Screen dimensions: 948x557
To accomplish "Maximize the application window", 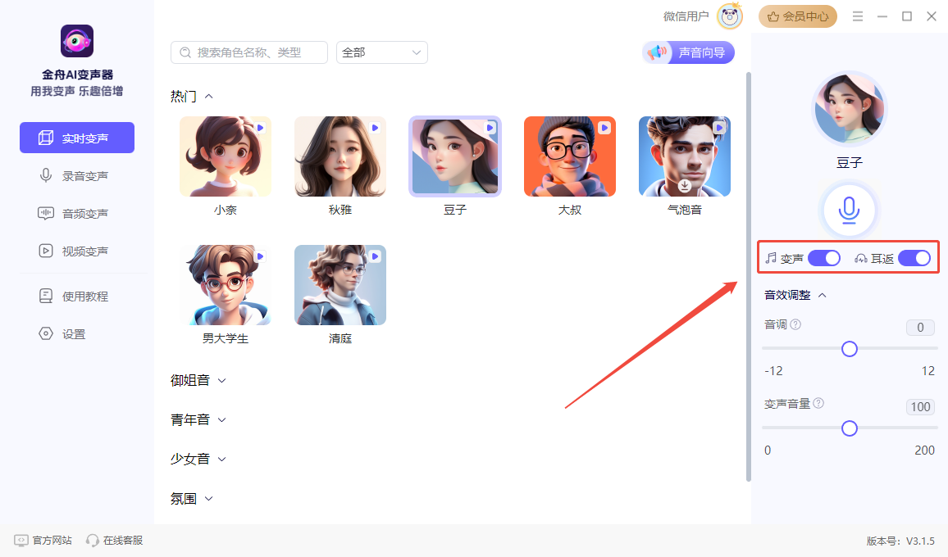I will (x=907, y=16).
